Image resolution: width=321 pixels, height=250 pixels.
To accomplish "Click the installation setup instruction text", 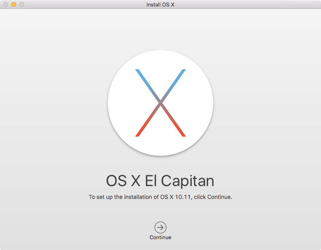I will (160, 197).
